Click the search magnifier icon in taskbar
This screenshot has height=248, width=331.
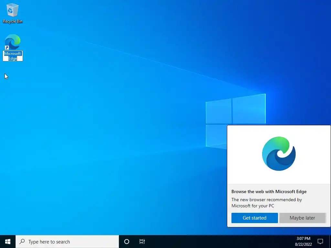(x=22, y=242)
